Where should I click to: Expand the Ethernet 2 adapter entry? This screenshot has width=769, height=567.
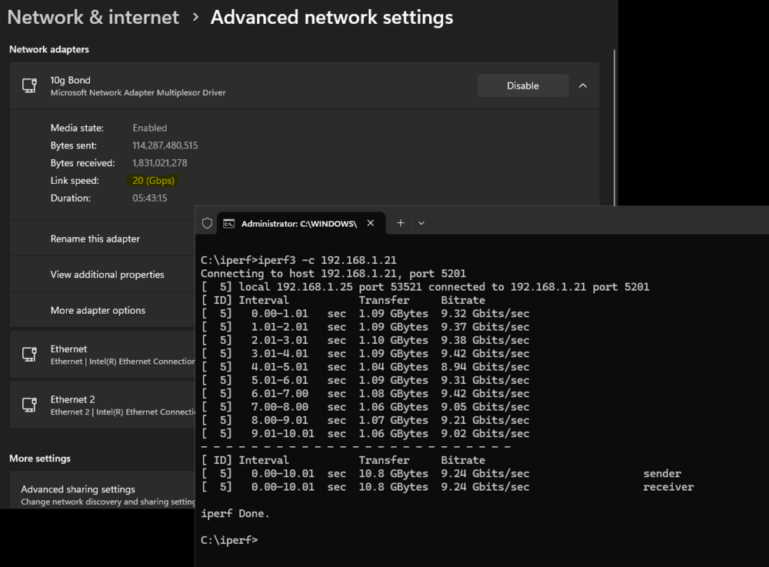click(x=102, y=405)
